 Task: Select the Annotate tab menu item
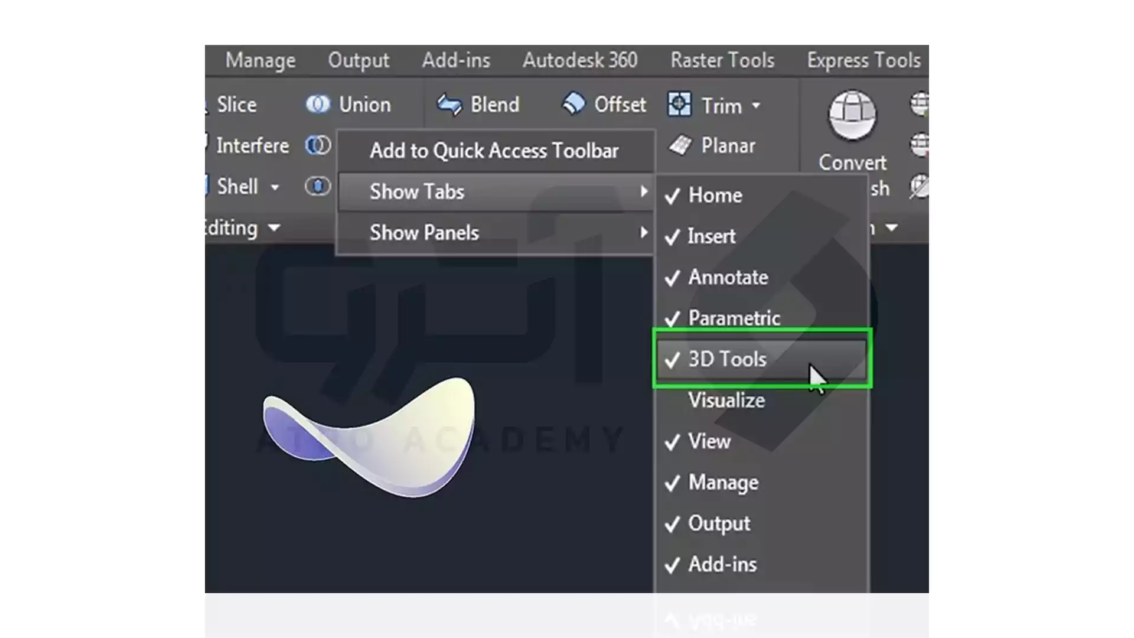pyautogui.click(x=728, y=277)
